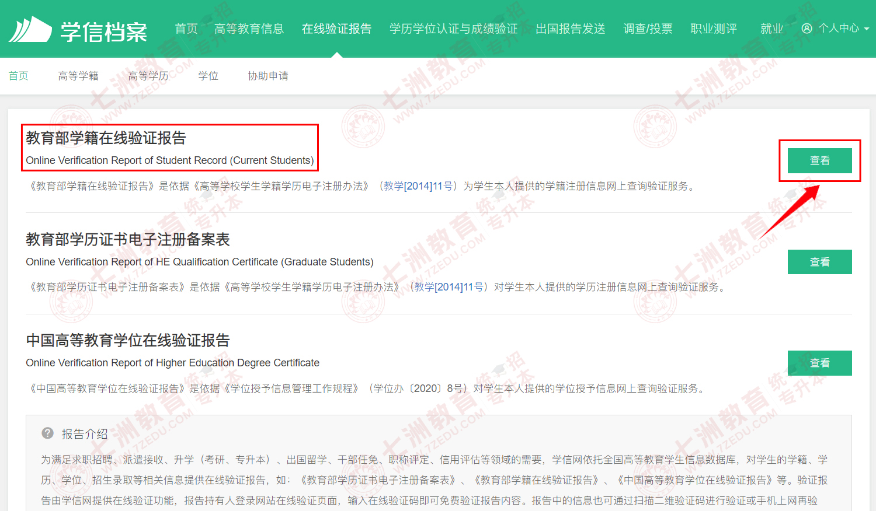Open the 首页 item in the top navigation
Viewport: 876px width, 511px height.
coord(186,29)
